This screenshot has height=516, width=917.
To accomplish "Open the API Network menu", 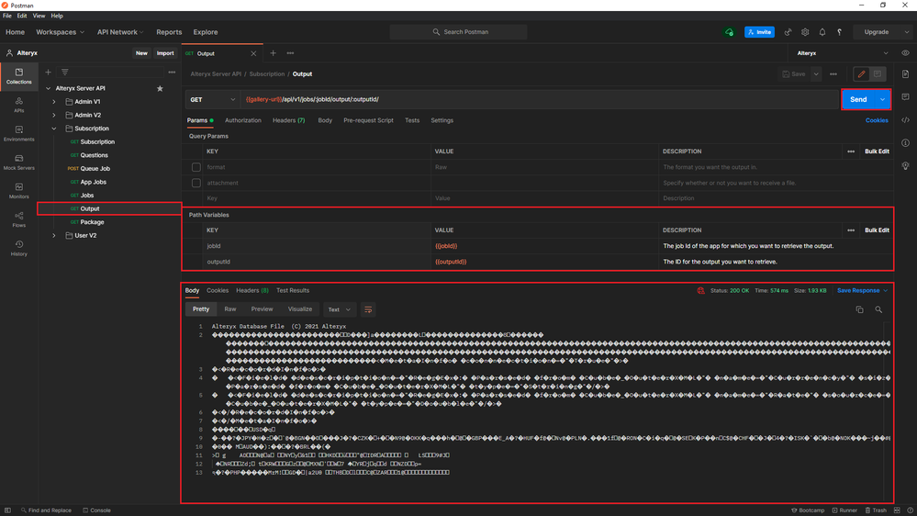I will (x=120, y=32).
